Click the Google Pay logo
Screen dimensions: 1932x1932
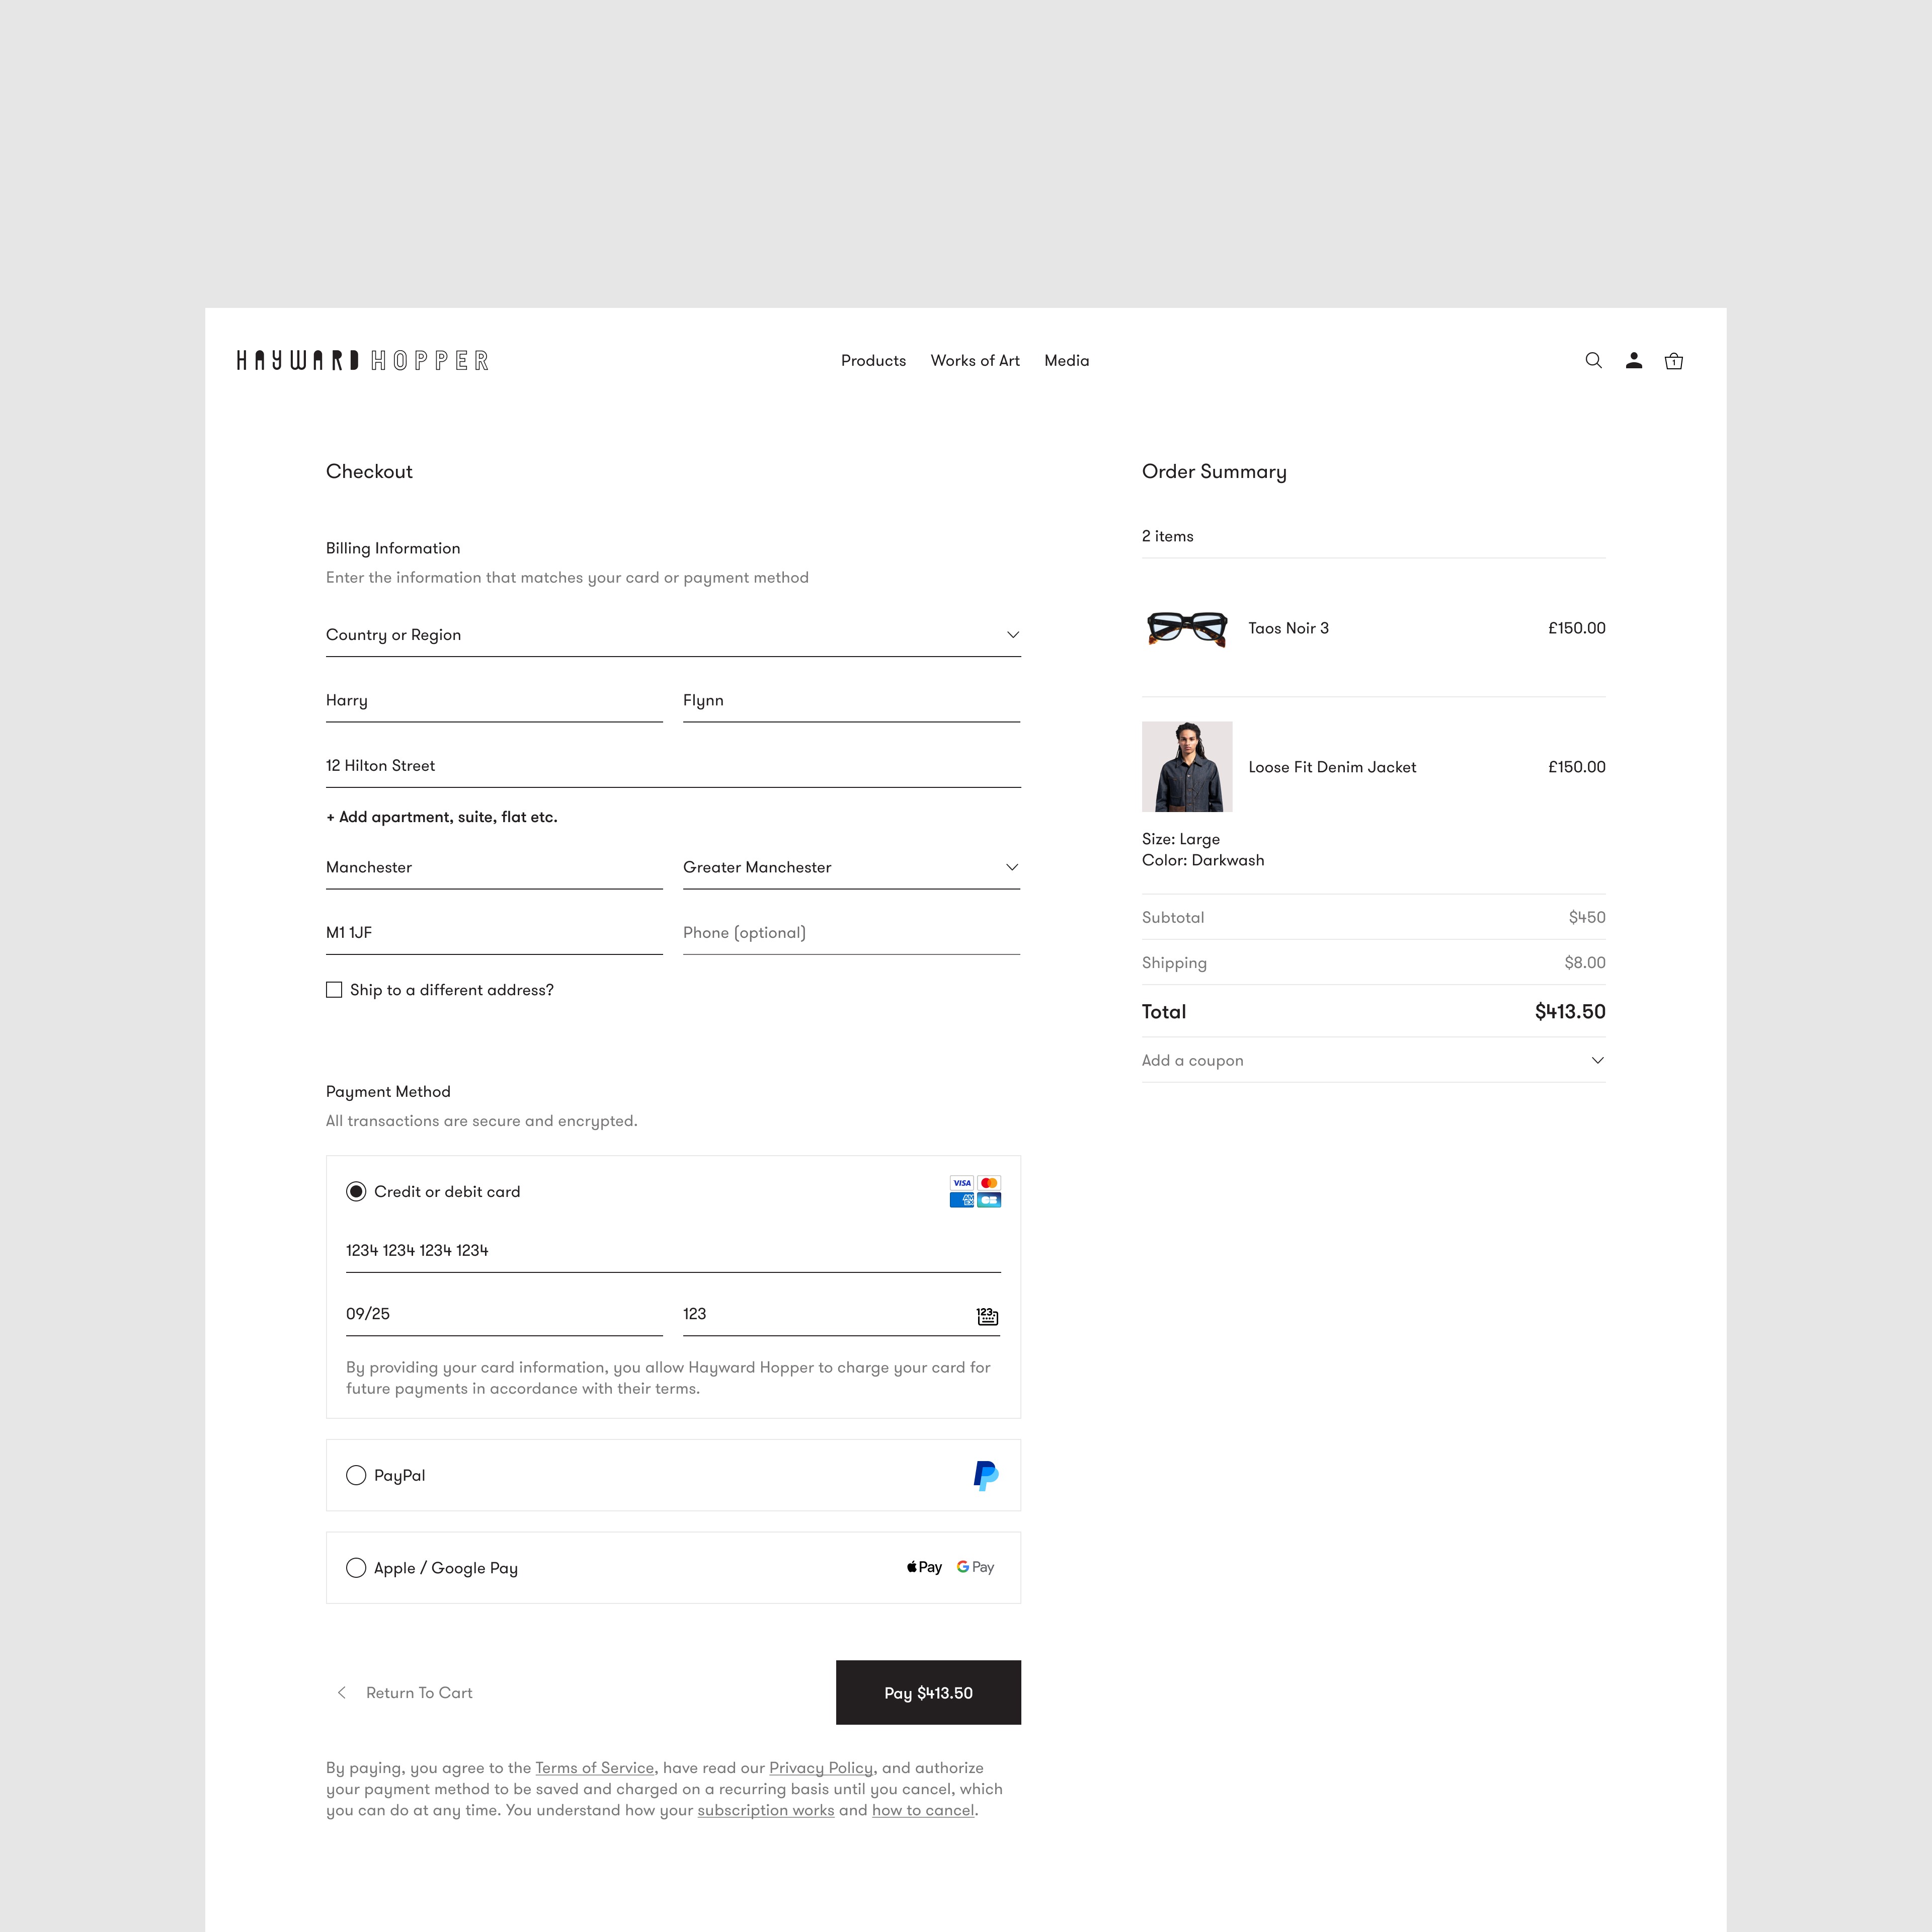pyautogui.click(x=975, y=1567)
